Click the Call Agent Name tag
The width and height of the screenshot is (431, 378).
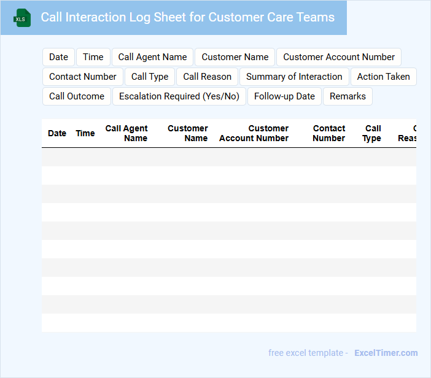pos(152,57)
